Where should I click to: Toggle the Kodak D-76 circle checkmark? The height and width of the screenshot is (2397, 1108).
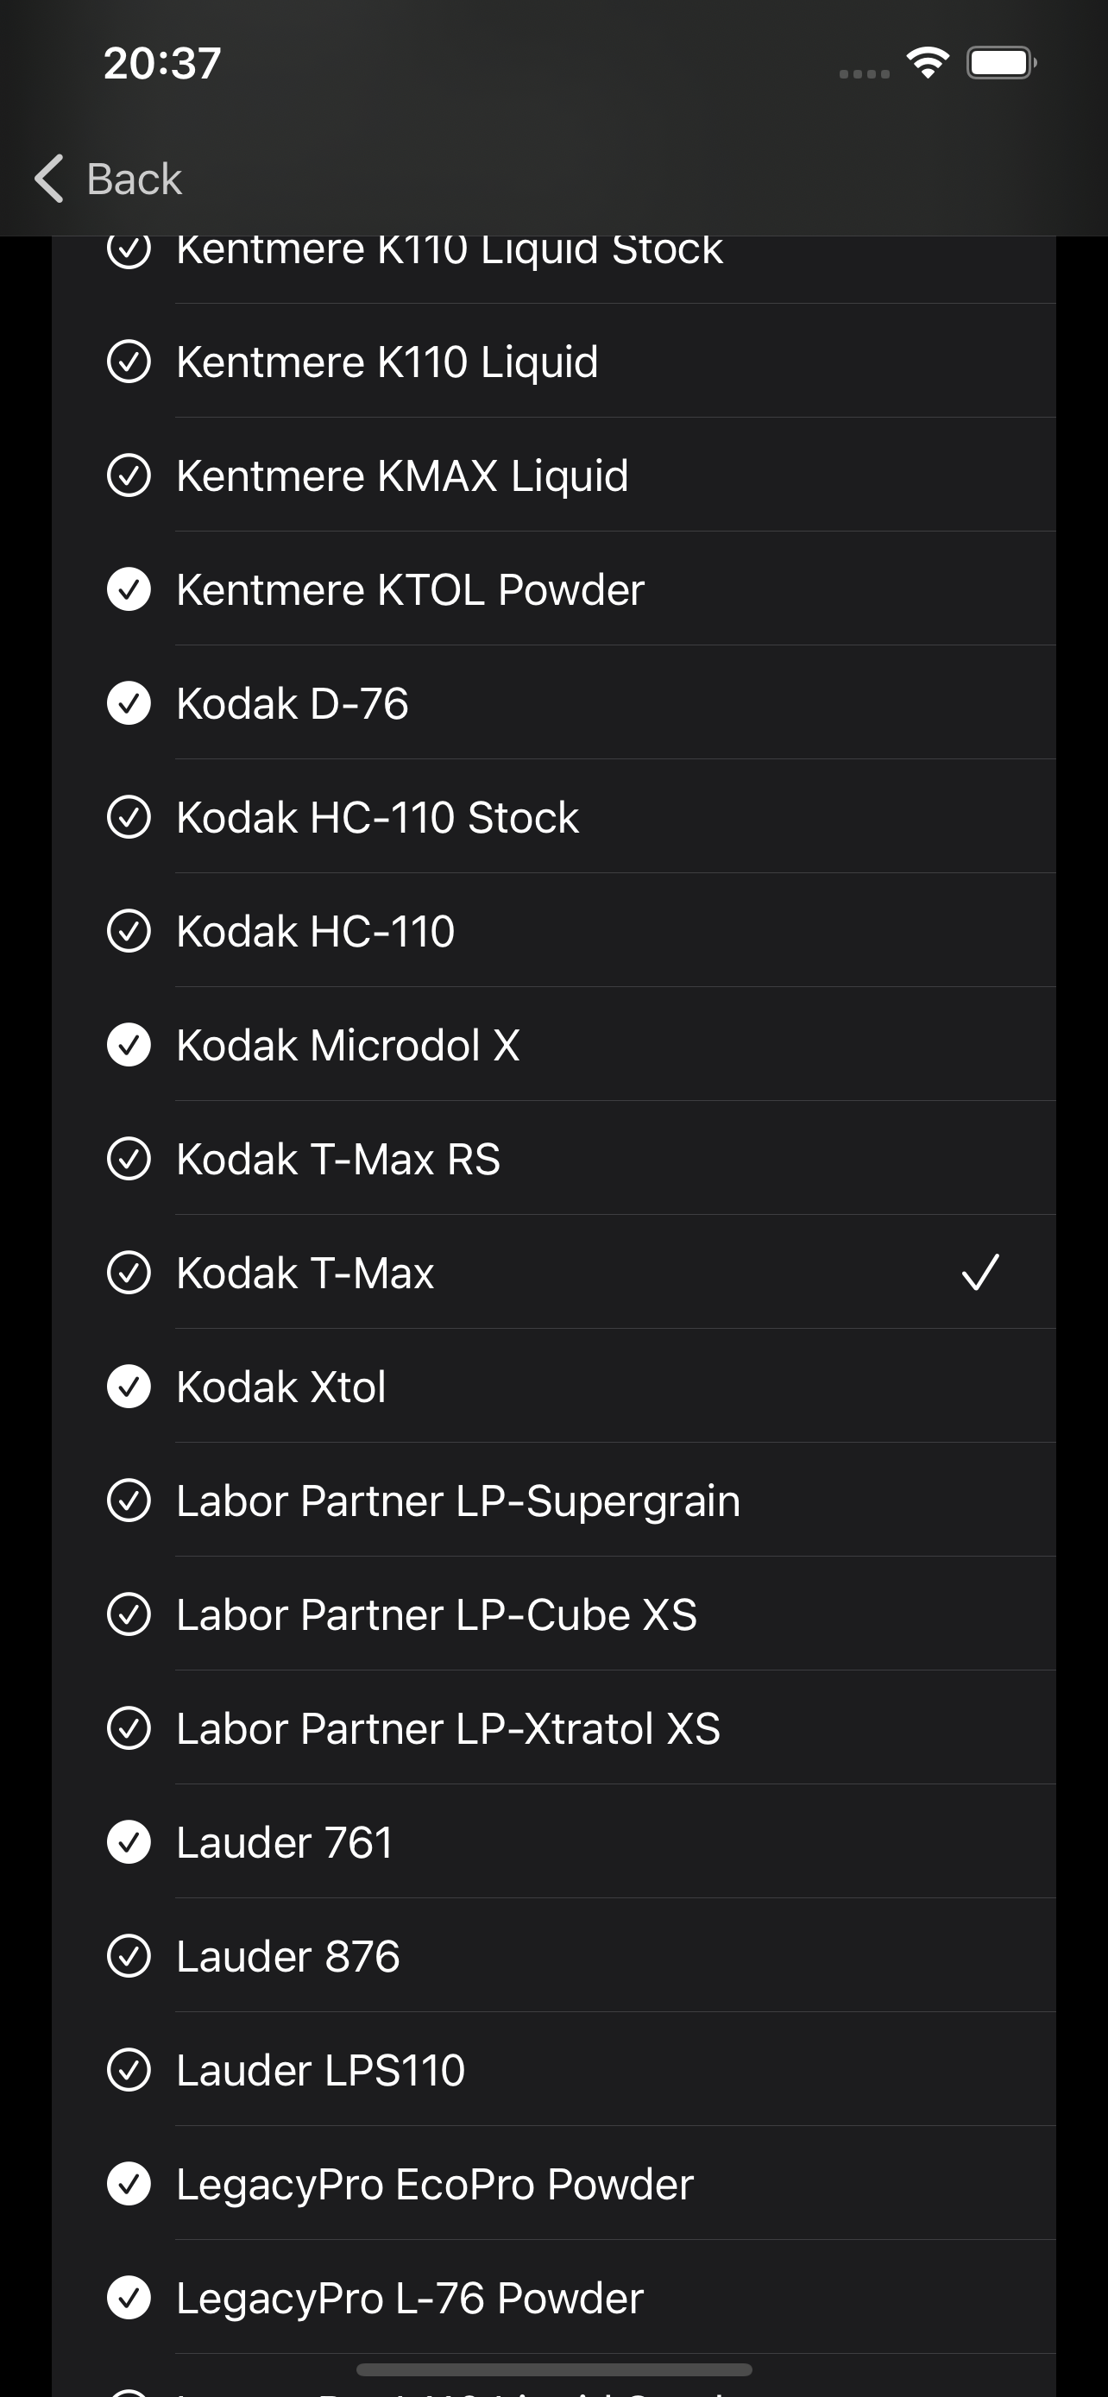(x=129, y=703)
